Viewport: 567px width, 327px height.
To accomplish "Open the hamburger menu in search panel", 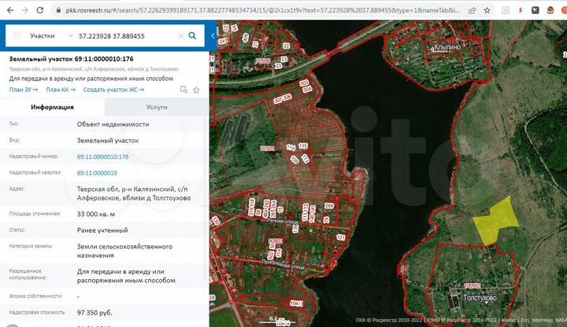I will click(x=17, y=36).
